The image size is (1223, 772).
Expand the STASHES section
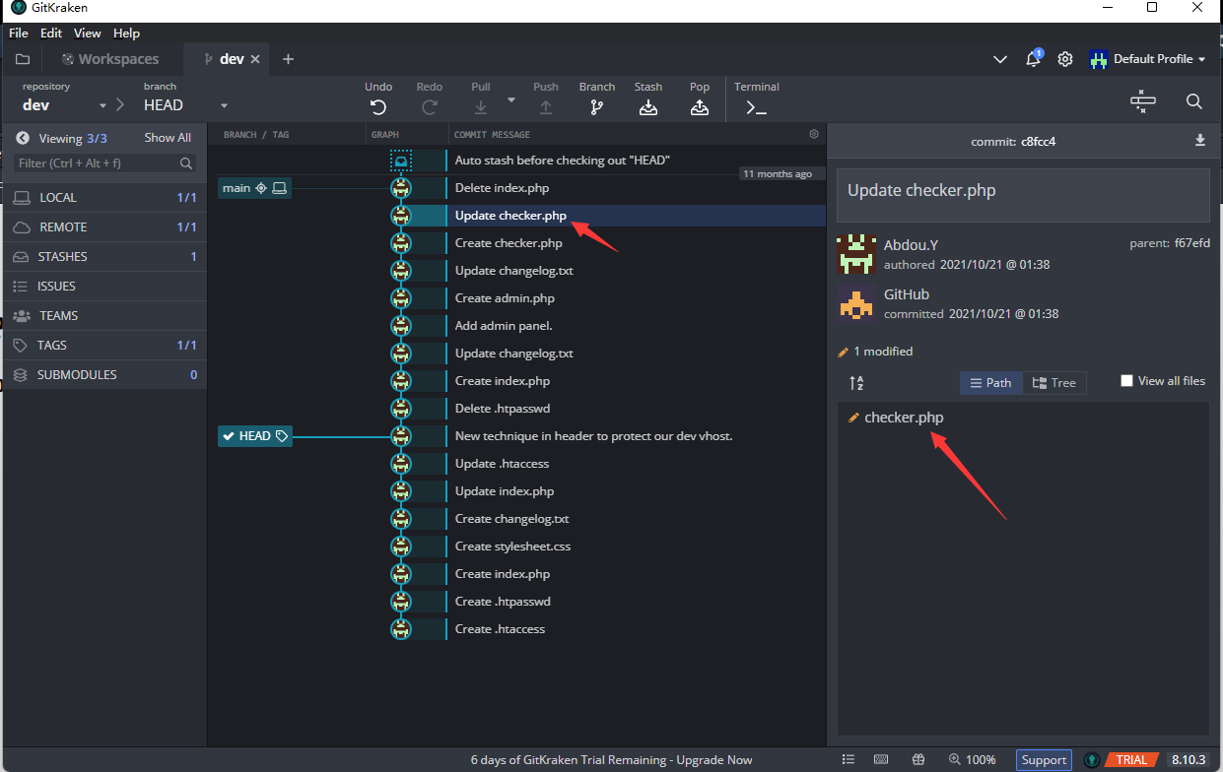(x=103, y=257)
